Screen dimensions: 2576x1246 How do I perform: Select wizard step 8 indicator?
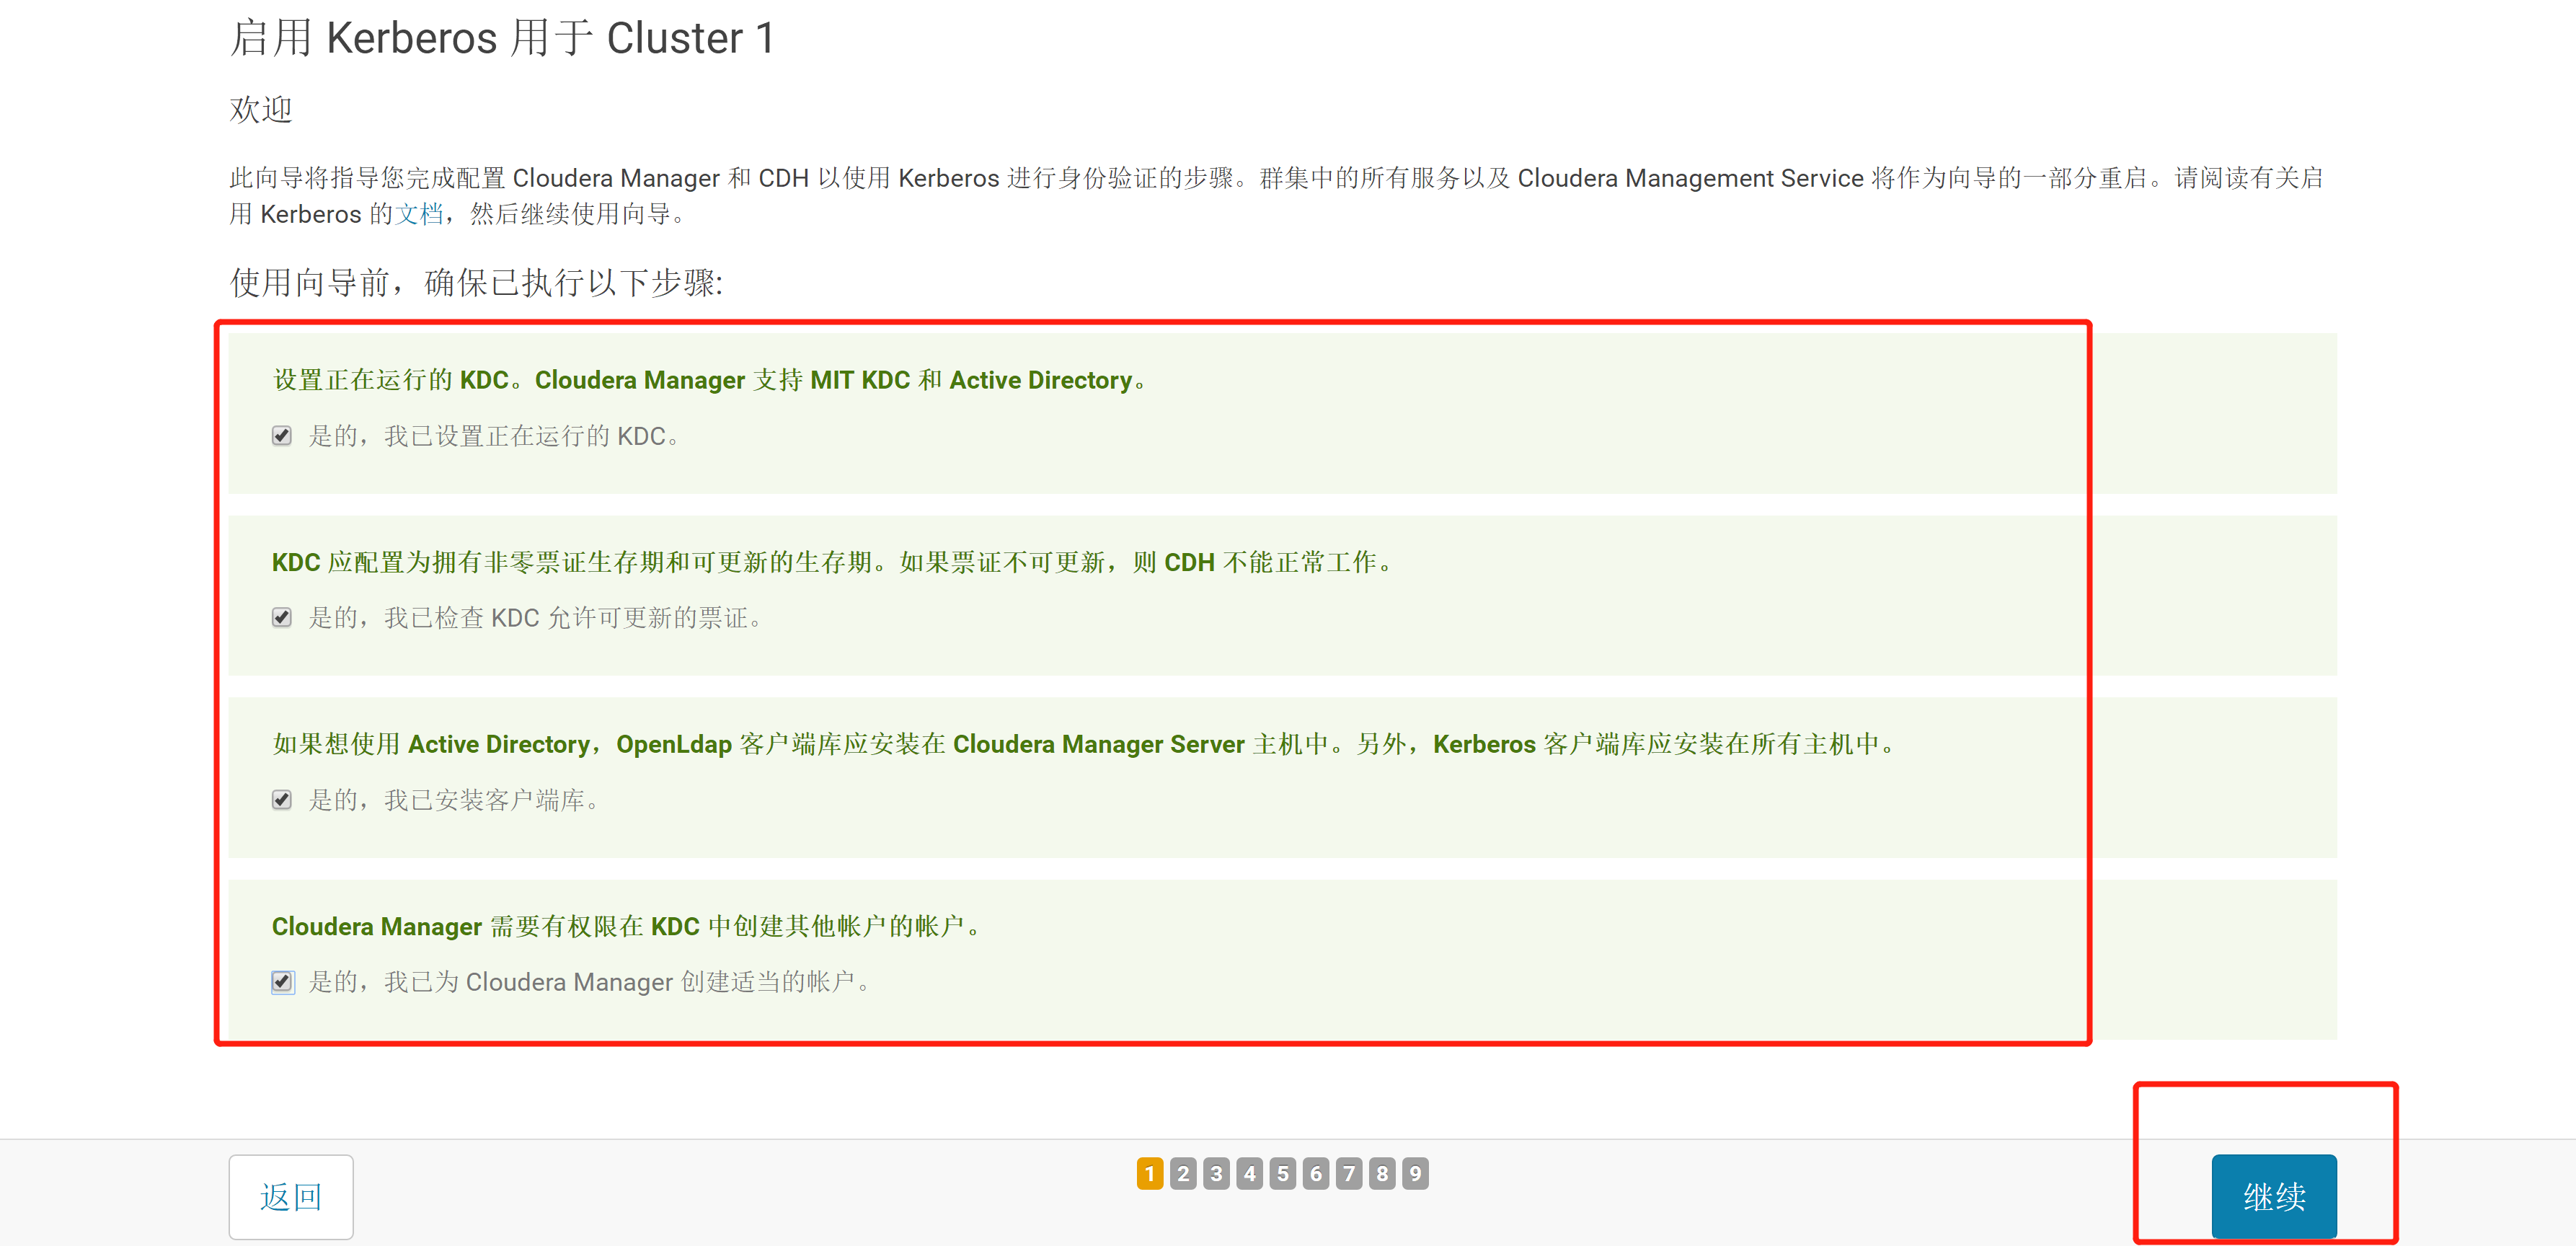click(x=1382, y=1173)
